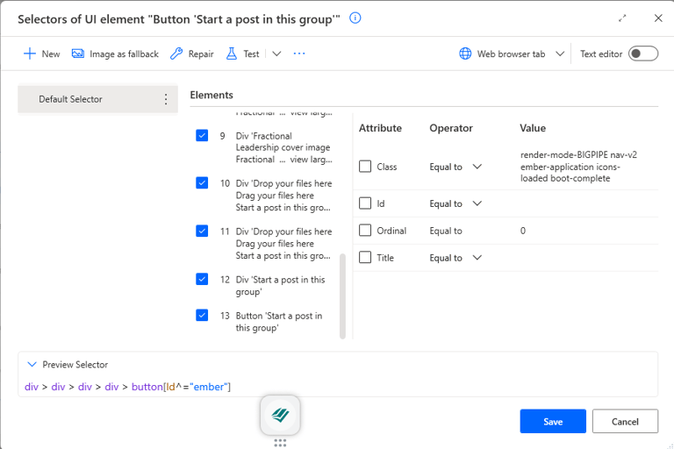Click the green floating app icon
674x449 pixels.
click(280, 415)
